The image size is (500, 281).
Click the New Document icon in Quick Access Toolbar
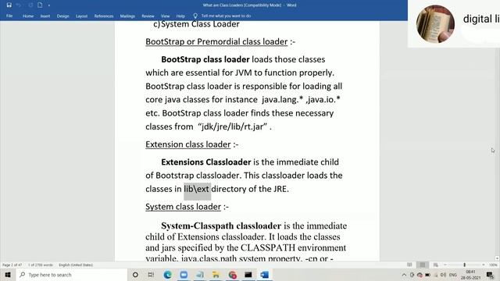40,5
